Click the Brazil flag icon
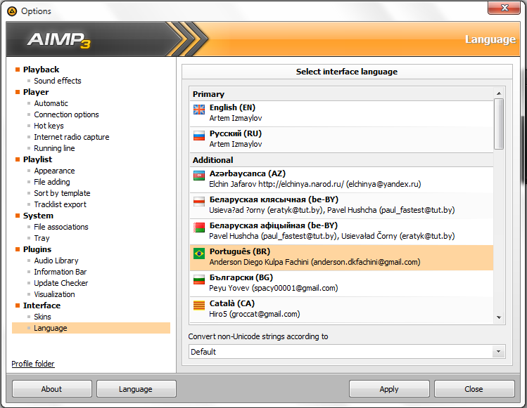Screen dimensions: 527x408 [199, 254]
